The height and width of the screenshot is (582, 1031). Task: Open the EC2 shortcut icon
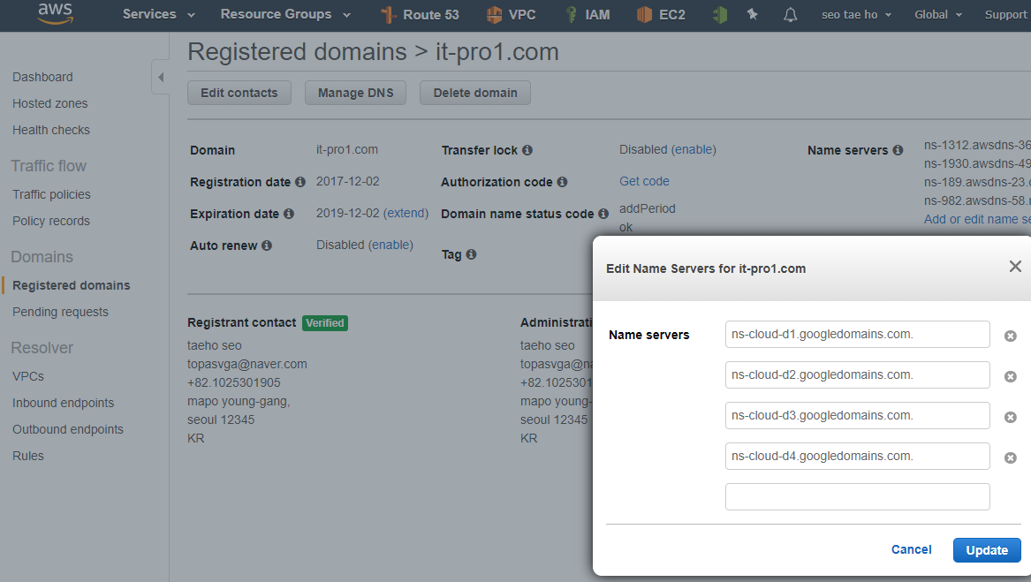[644, 14]
